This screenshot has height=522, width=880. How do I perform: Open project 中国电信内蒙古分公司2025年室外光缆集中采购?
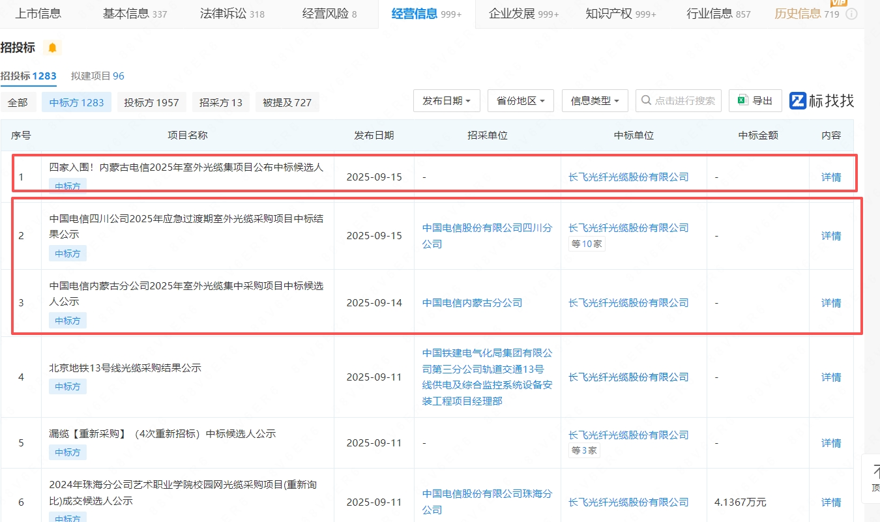point(186,293)
